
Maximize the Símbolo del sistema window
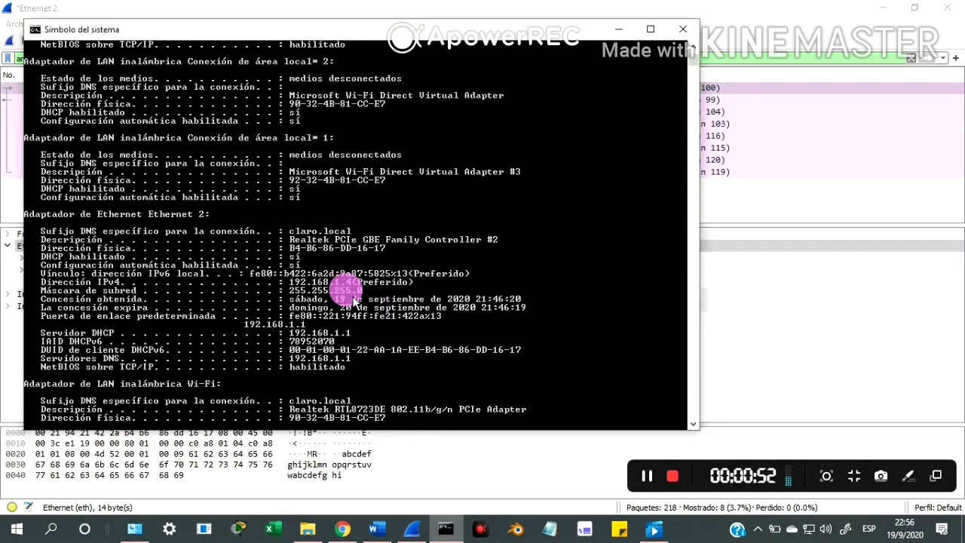[x=651, y=29]
